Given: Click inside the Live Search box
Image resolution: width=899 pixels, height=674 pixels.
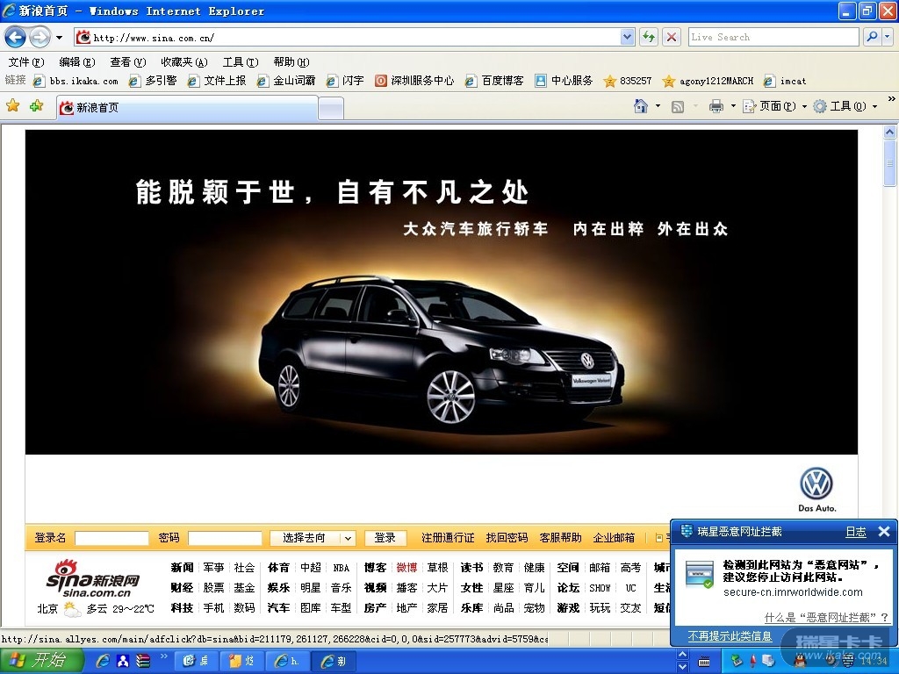Looking at the screenshot, I should tap(773, 37).
